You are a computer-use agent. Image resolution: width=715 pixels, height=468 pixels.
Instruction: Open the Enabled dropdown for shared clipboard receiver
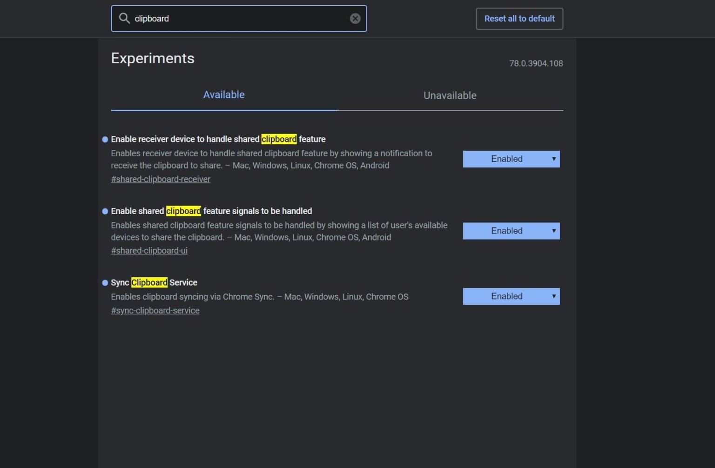click(511, 159)
